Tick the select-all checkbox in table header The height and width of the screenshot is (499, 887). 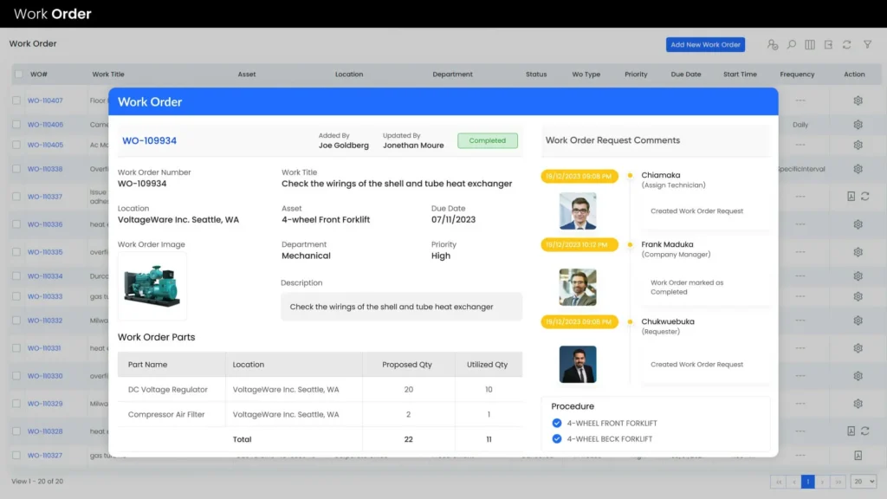coord(18,75)
